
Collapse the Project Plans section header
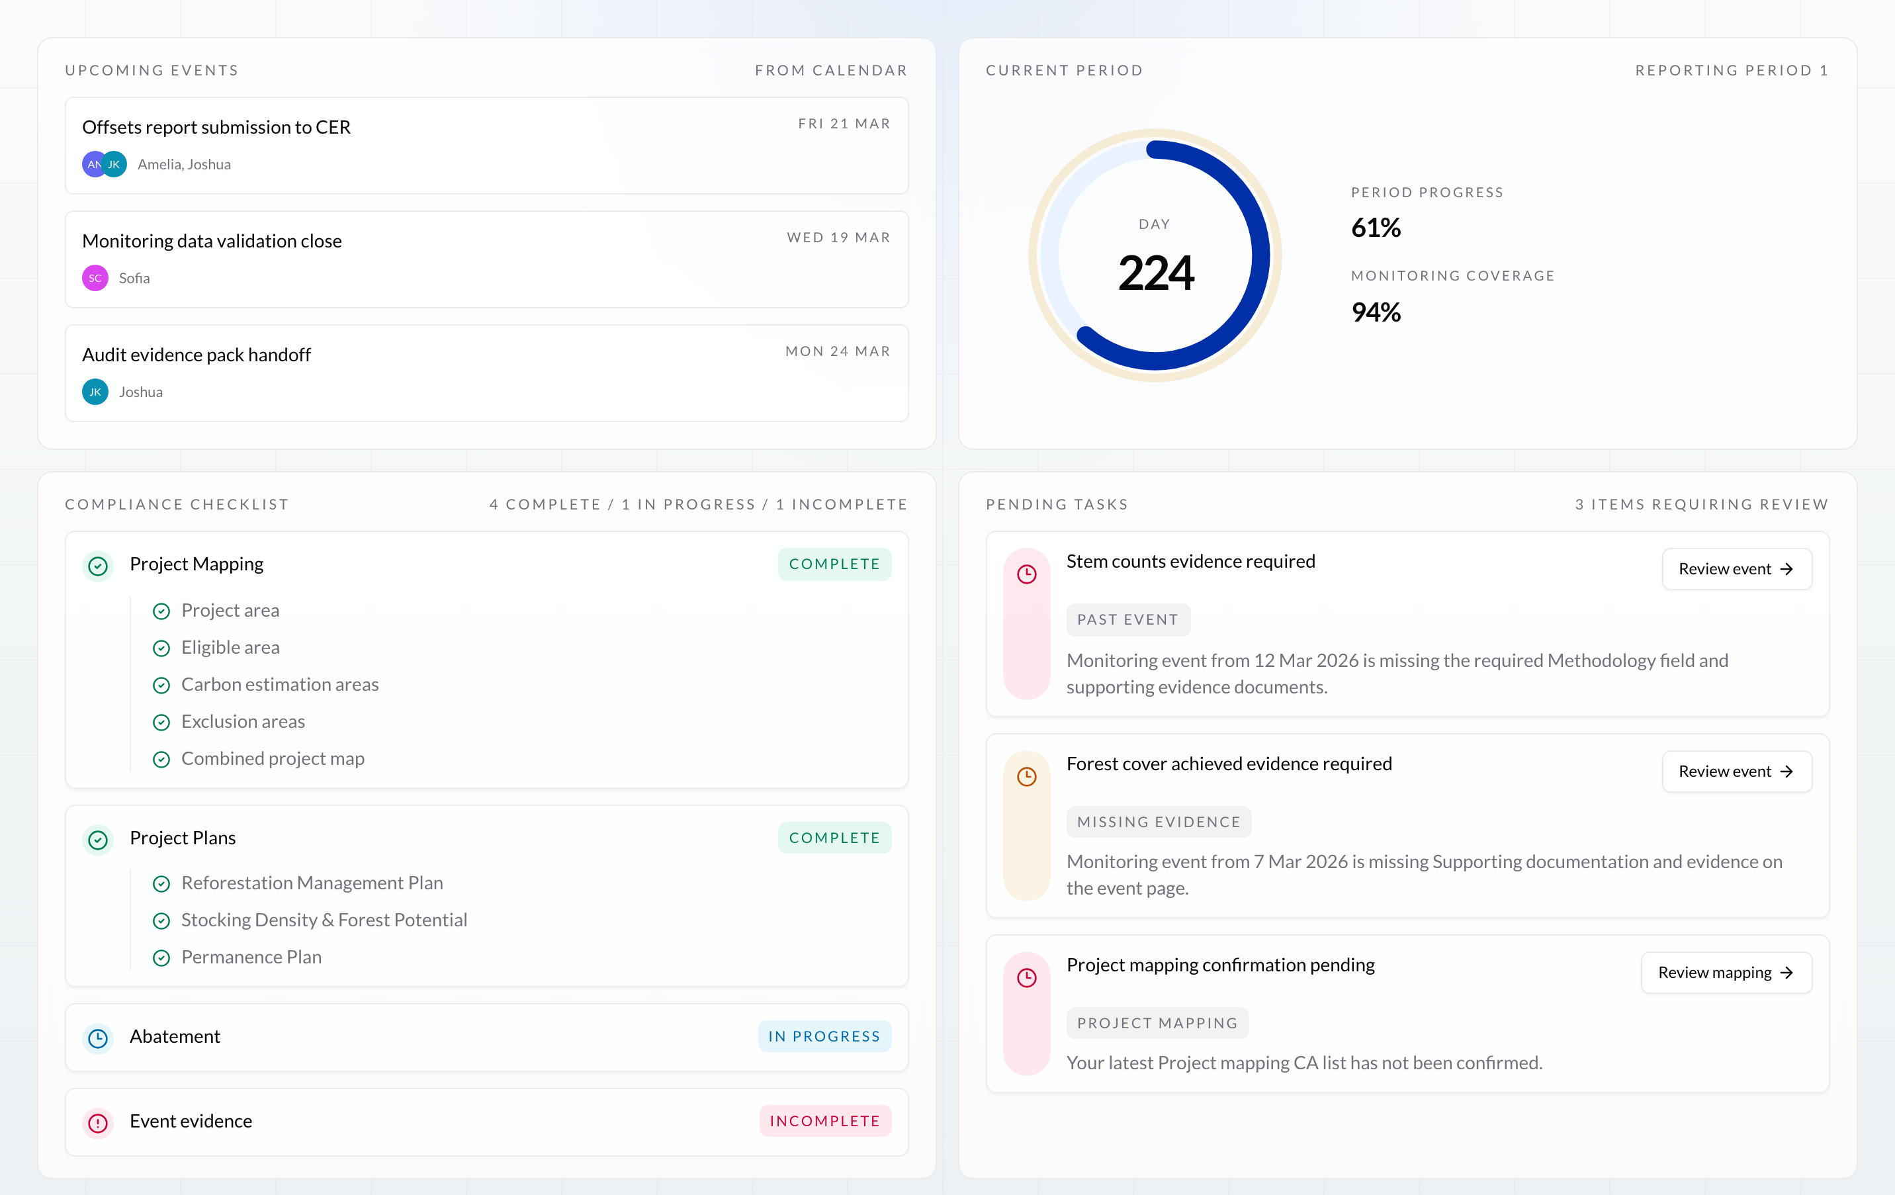486,838
